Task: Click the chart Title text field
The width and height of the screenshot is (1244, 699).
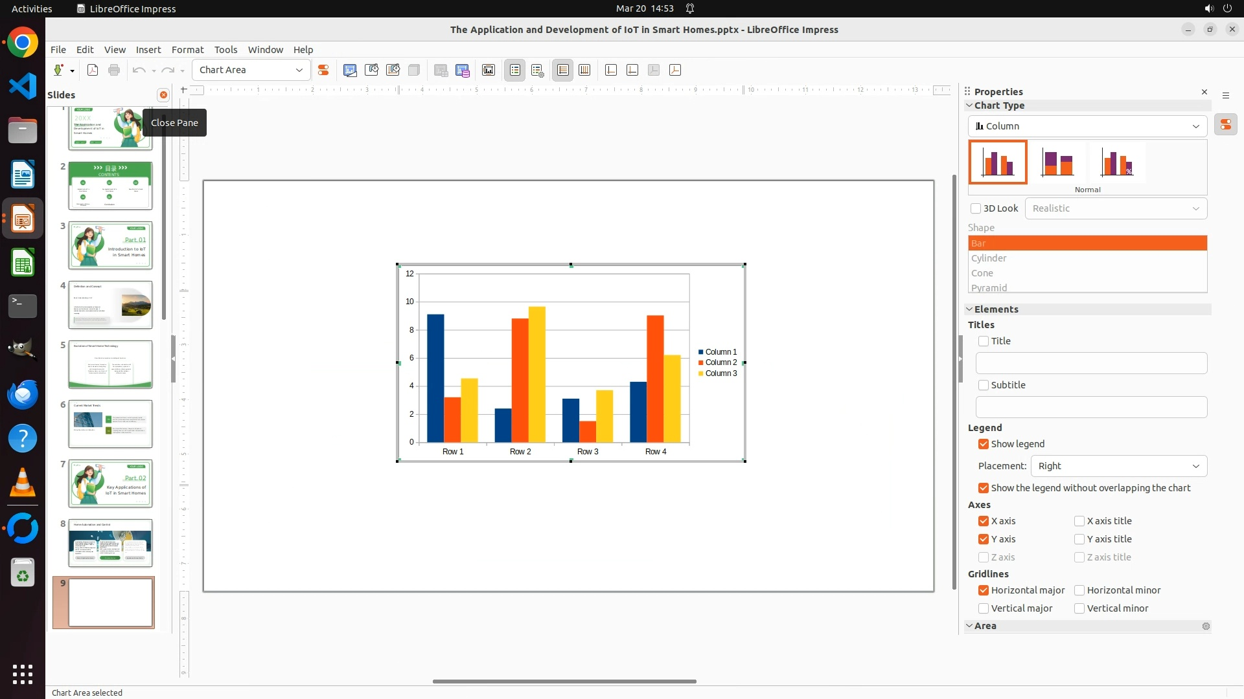Action: 1091,363
